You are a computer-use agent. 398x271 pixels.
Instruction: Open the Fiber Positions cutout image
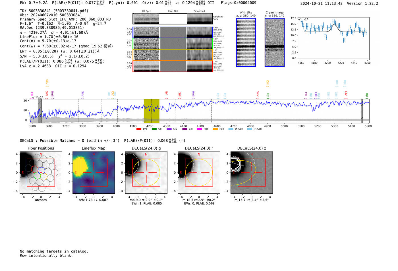point(41,172)
